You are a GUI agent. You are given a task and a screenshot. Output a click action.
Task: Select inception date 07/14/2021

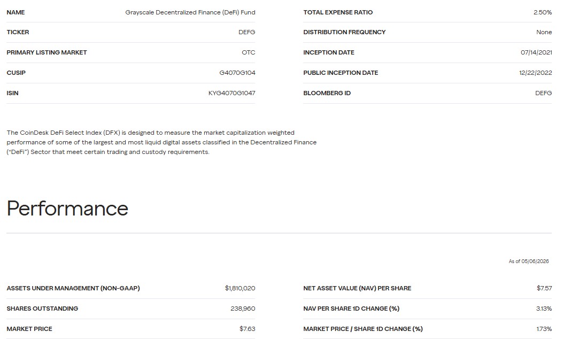[536, 52]
